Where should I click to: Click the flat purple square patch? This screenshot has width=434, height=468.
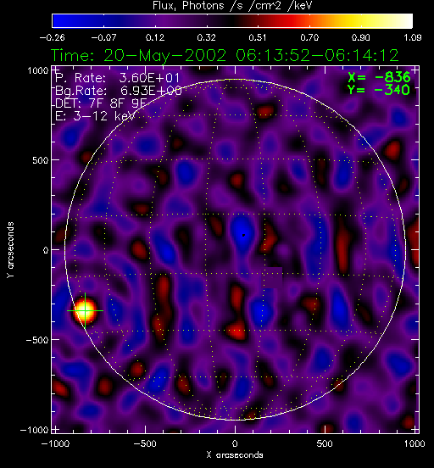[272, 277]
